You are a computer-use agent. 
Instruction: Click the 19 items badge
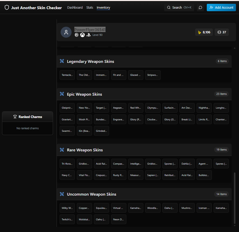(x=221, y=150)
